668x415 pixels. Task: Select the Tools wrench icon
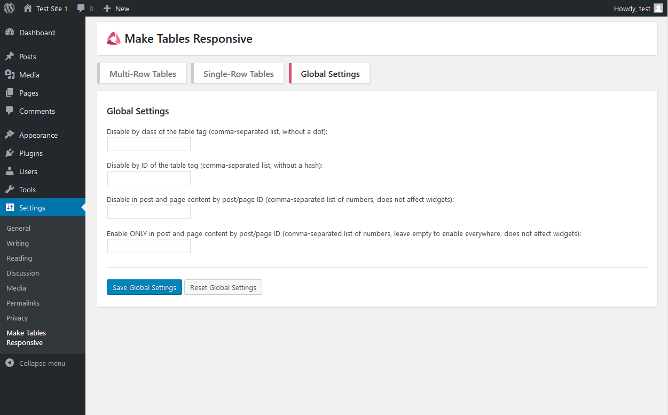pyautogui.click(x=11, y=189)
